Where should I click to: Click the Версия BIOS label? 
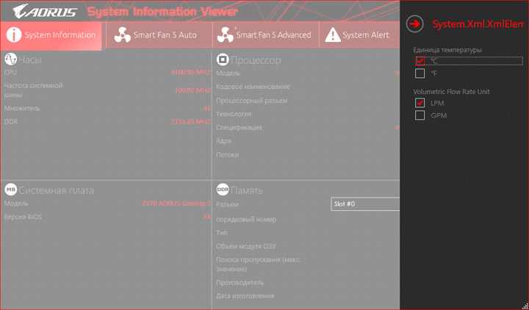click(x=23, y=217)
